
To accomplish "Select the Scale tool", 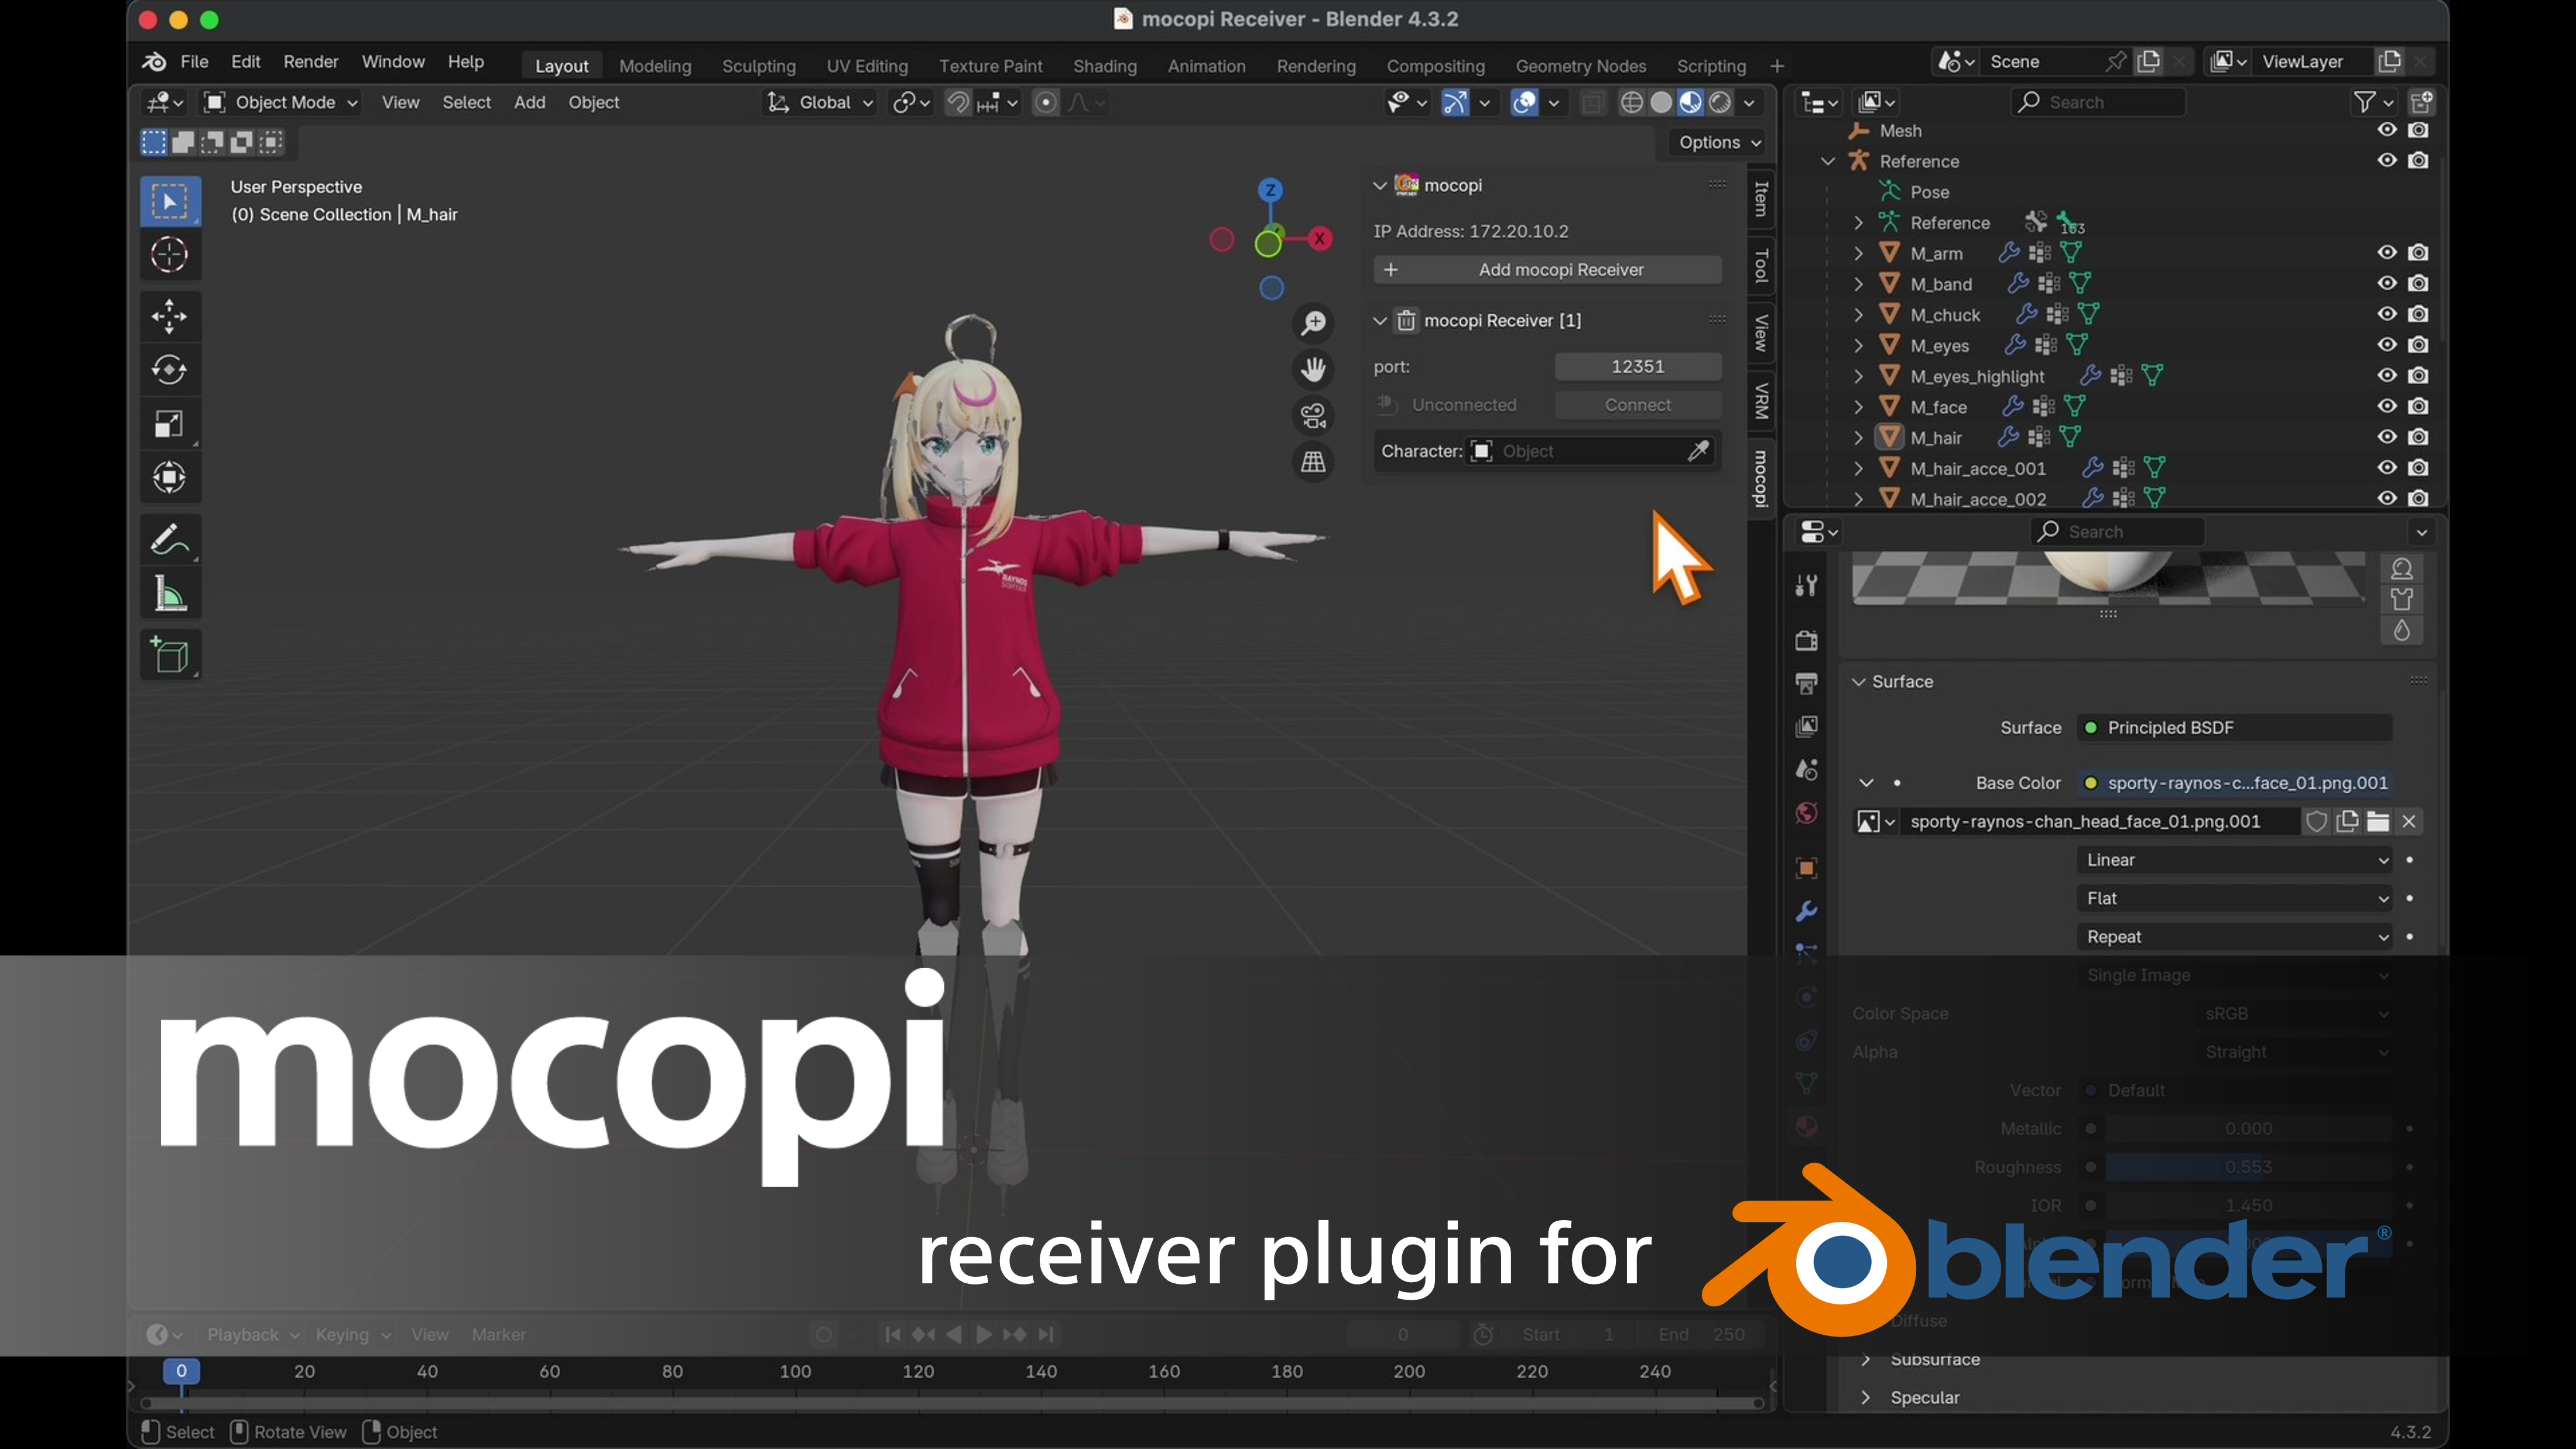I will (169, 424).
